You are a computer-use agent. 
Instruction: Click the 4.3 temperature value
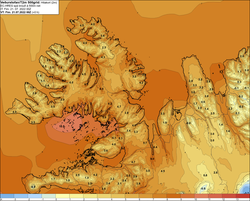point(103,57)
